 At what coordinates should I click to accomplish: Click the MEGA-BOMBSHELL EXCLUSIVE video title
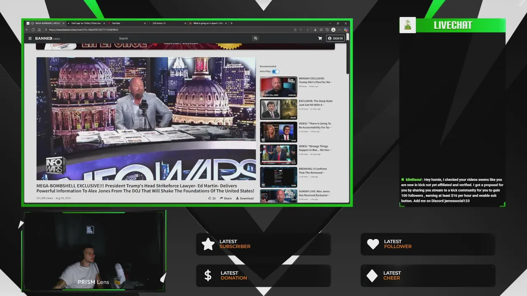(145, 188)
